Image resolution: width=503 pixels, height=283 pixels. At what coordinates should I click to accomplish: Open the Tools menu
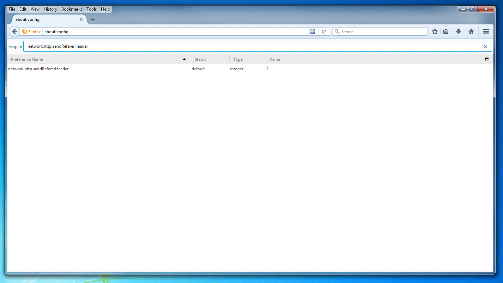[x=91, y=9]
